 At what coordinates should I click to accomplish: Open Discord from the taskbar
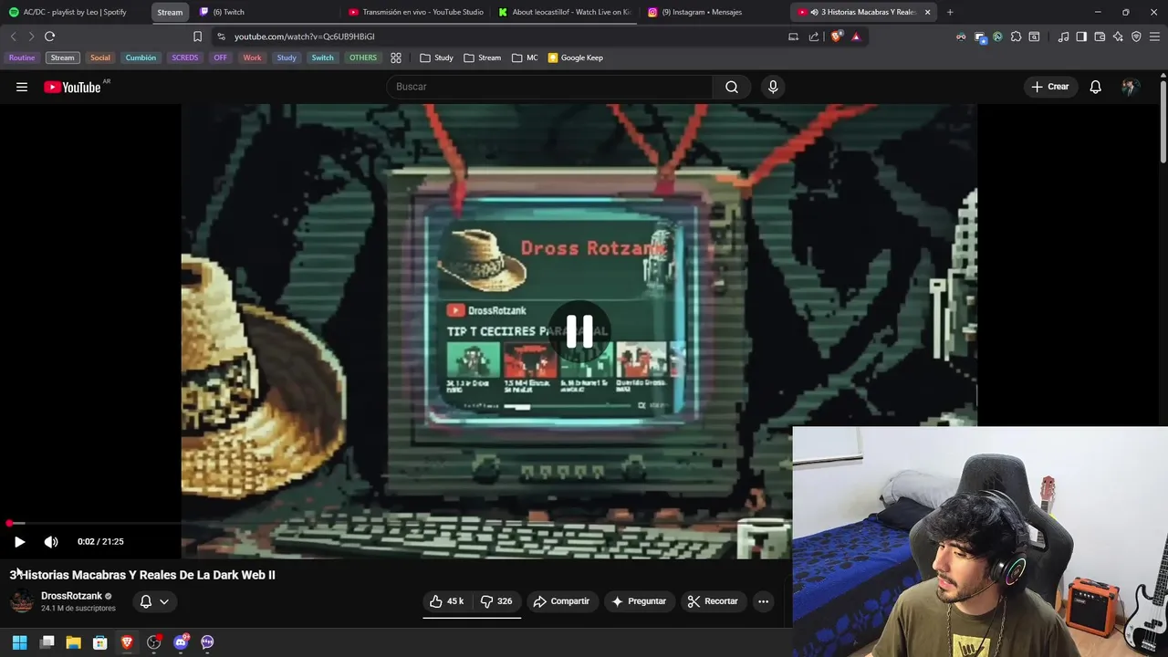(x=181, y=642)
